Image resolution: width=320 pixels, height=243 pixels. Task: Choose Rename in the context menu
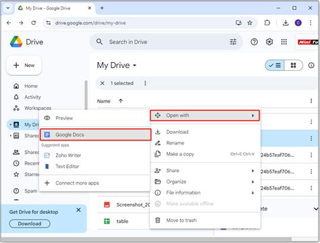tap(205, 143)
